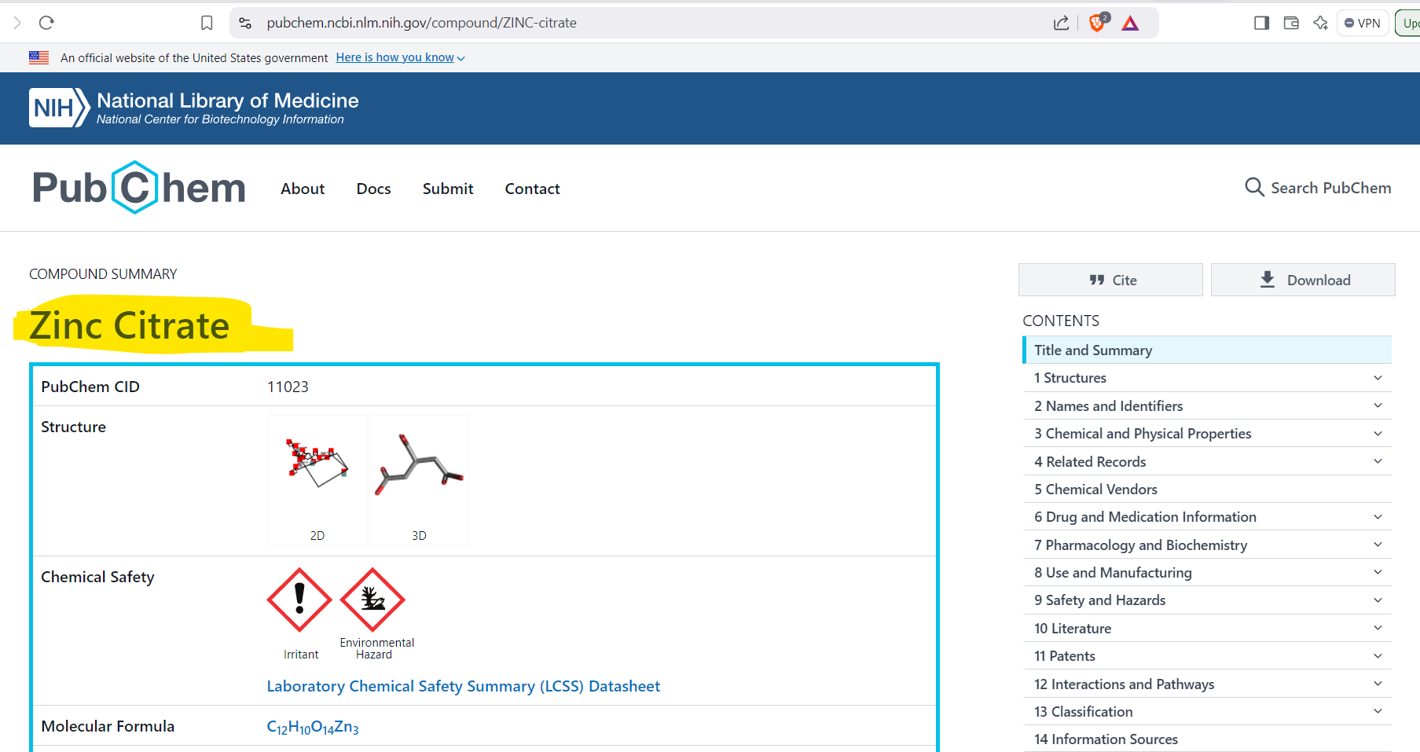
Task: Expand Drug and Medication Information chevron
Action: click(x=1378, y=517)
